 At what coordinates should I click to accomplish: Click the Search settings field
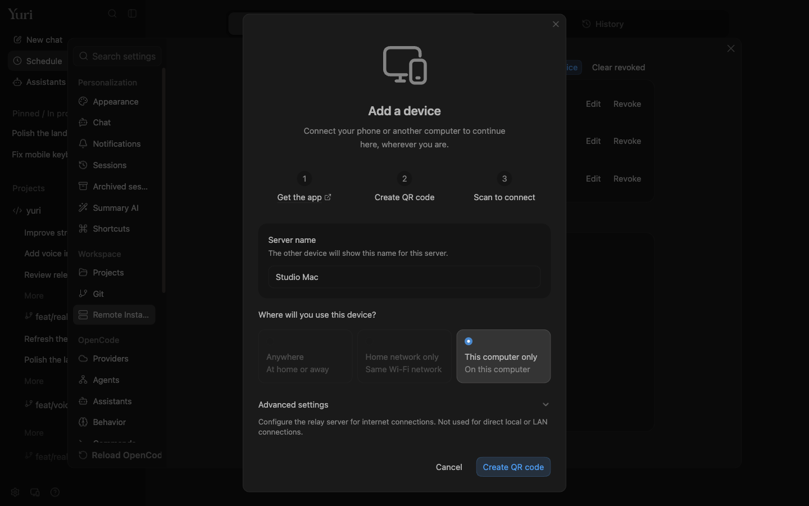coord(118,56)
